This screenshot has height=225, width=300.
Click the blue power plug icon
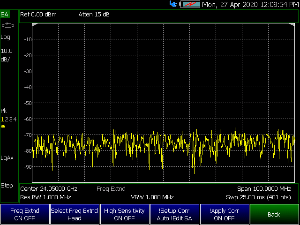click(x=173, y=4)
